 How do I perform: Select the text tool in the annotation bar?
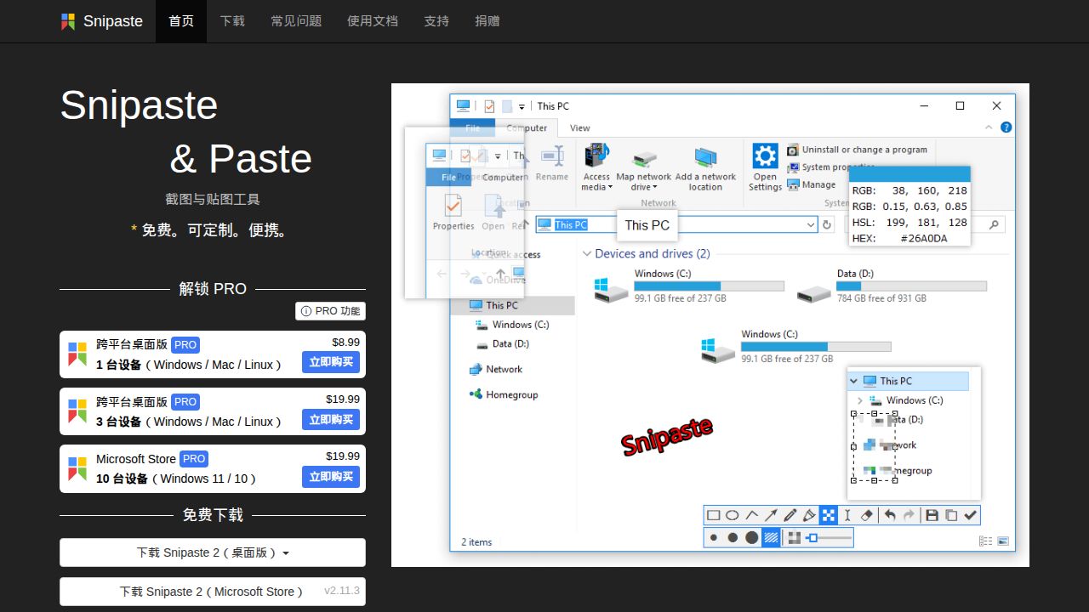(x=847, y=515)
